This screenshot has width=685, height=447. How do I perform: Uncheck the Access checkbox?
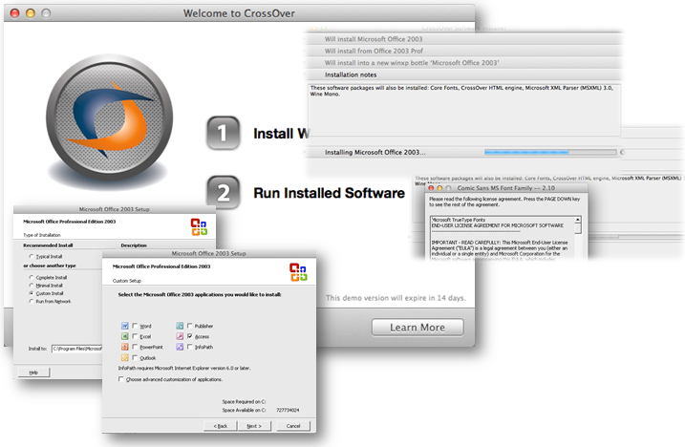189,336
